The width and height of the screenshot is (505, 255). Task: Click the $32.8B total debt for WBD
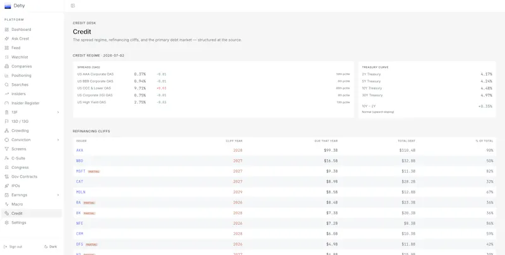tap(408, 161)
